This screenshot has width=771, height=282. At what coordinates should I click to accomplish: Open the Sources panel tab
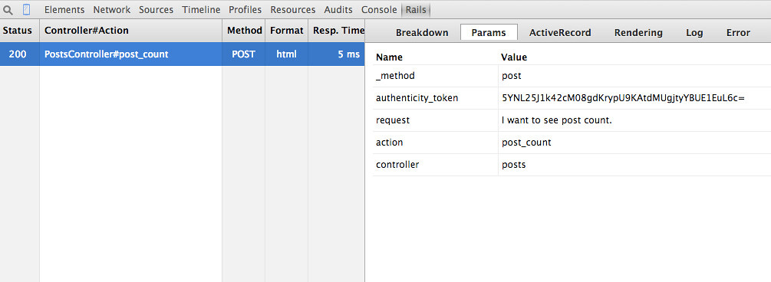coord(156,10)
